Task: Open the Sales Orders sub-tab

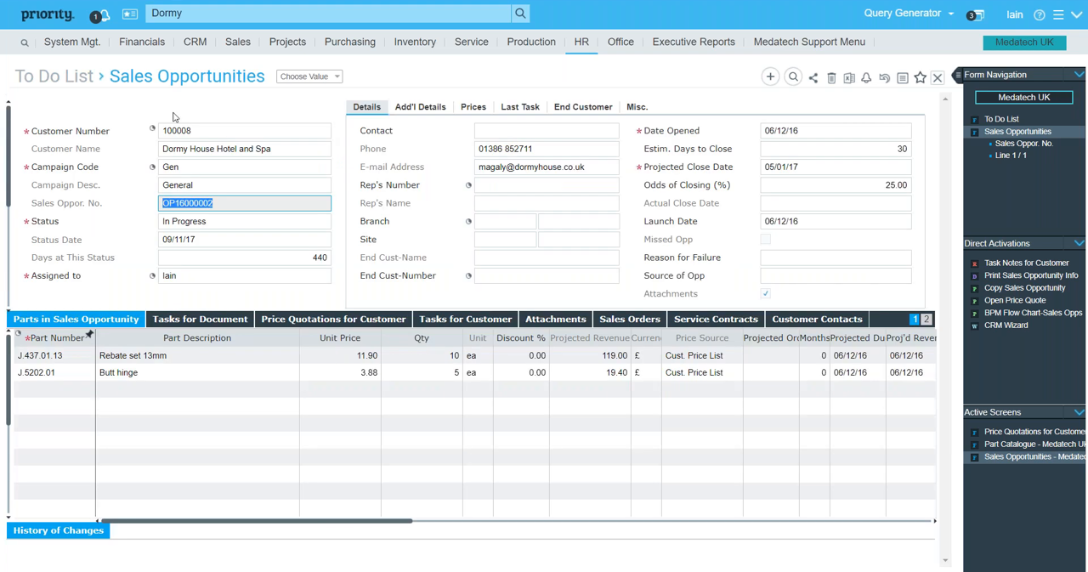Action: (630, 320)
